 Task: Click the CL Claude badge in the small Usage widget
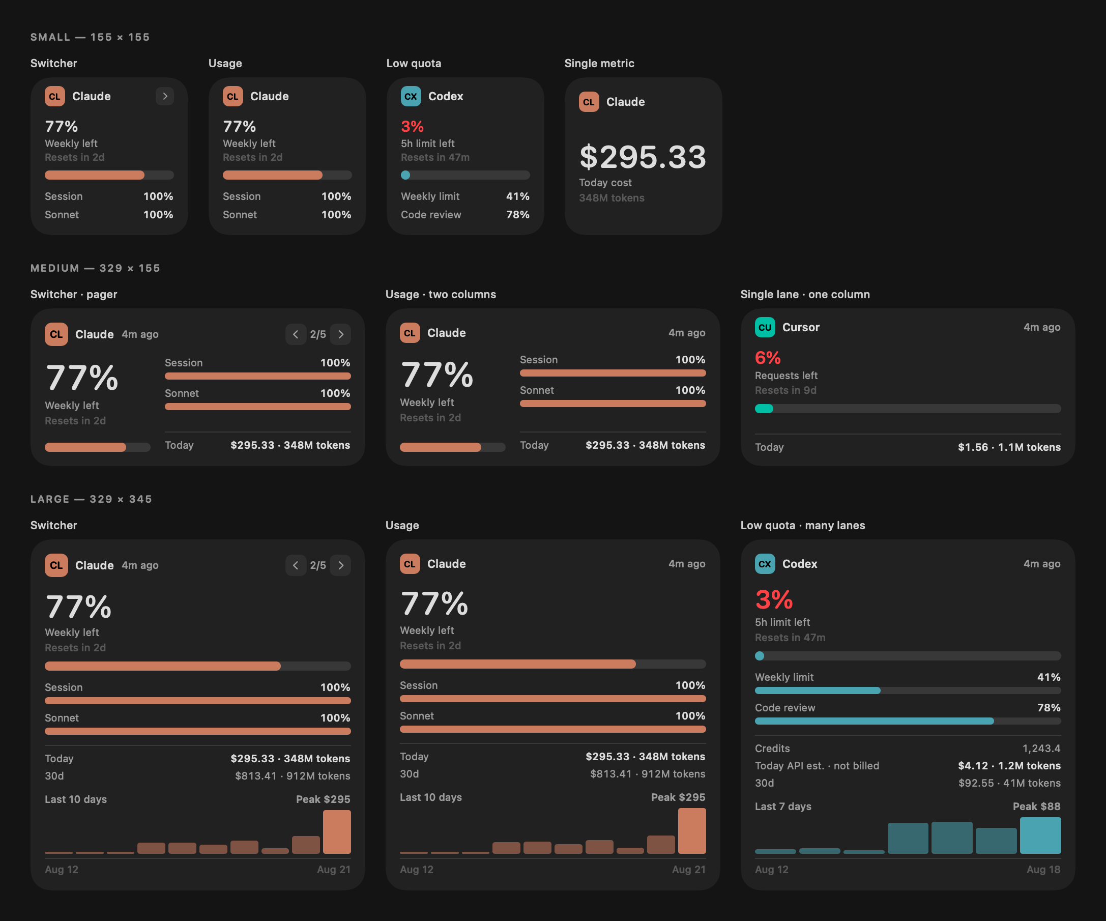point(233,96)
